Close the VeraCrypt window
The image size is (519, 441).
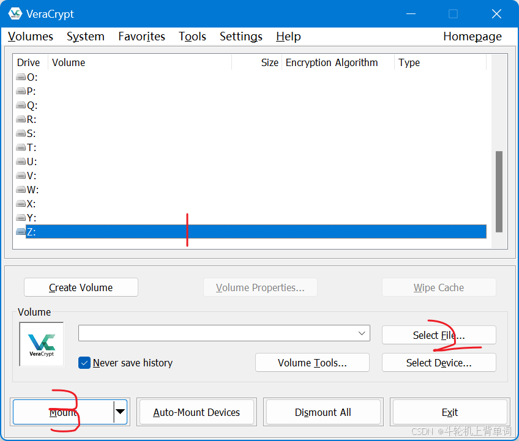[496, 14]
